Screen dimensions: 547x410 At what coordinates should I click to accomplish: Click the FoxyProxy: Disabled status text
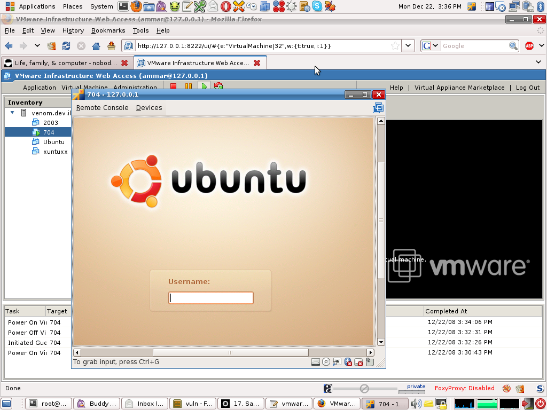tap(464, 388)
